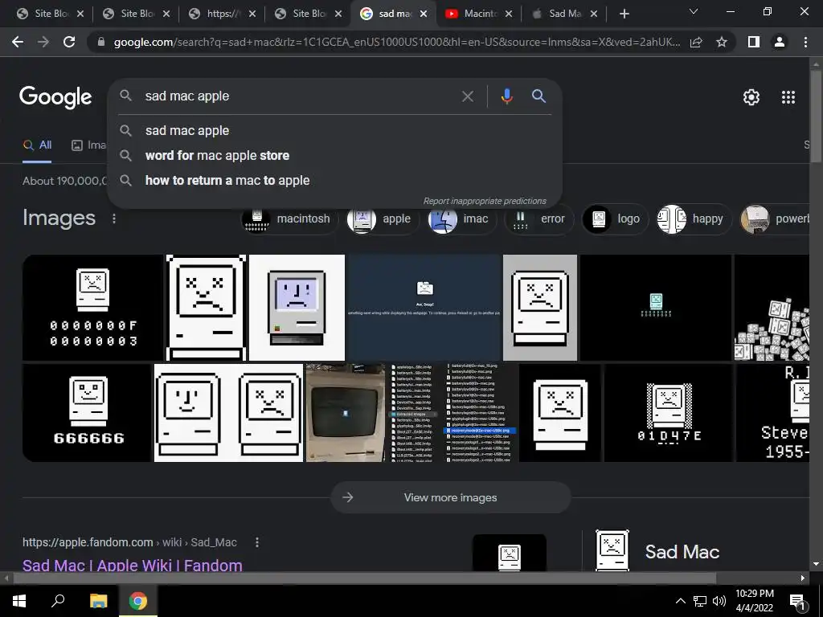The width and height of the screenshot is (823, 617).
Task: Open the 01D47E sad mac image
Action: [669, 413]
